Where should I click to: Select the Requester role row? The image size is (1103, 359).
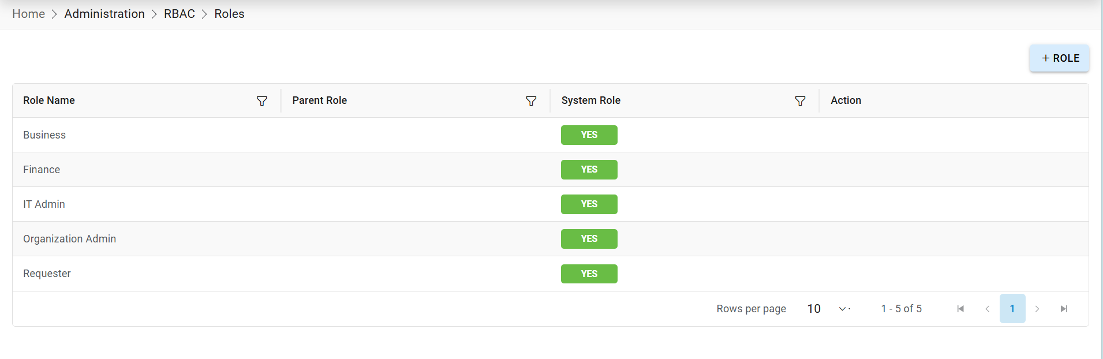(x=47, y=274)
